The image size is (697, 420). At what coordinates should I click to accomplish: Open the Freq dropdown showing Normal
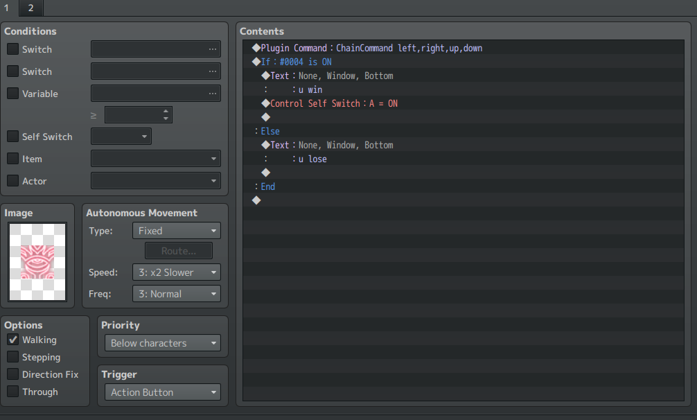click(x=177, y=294)
